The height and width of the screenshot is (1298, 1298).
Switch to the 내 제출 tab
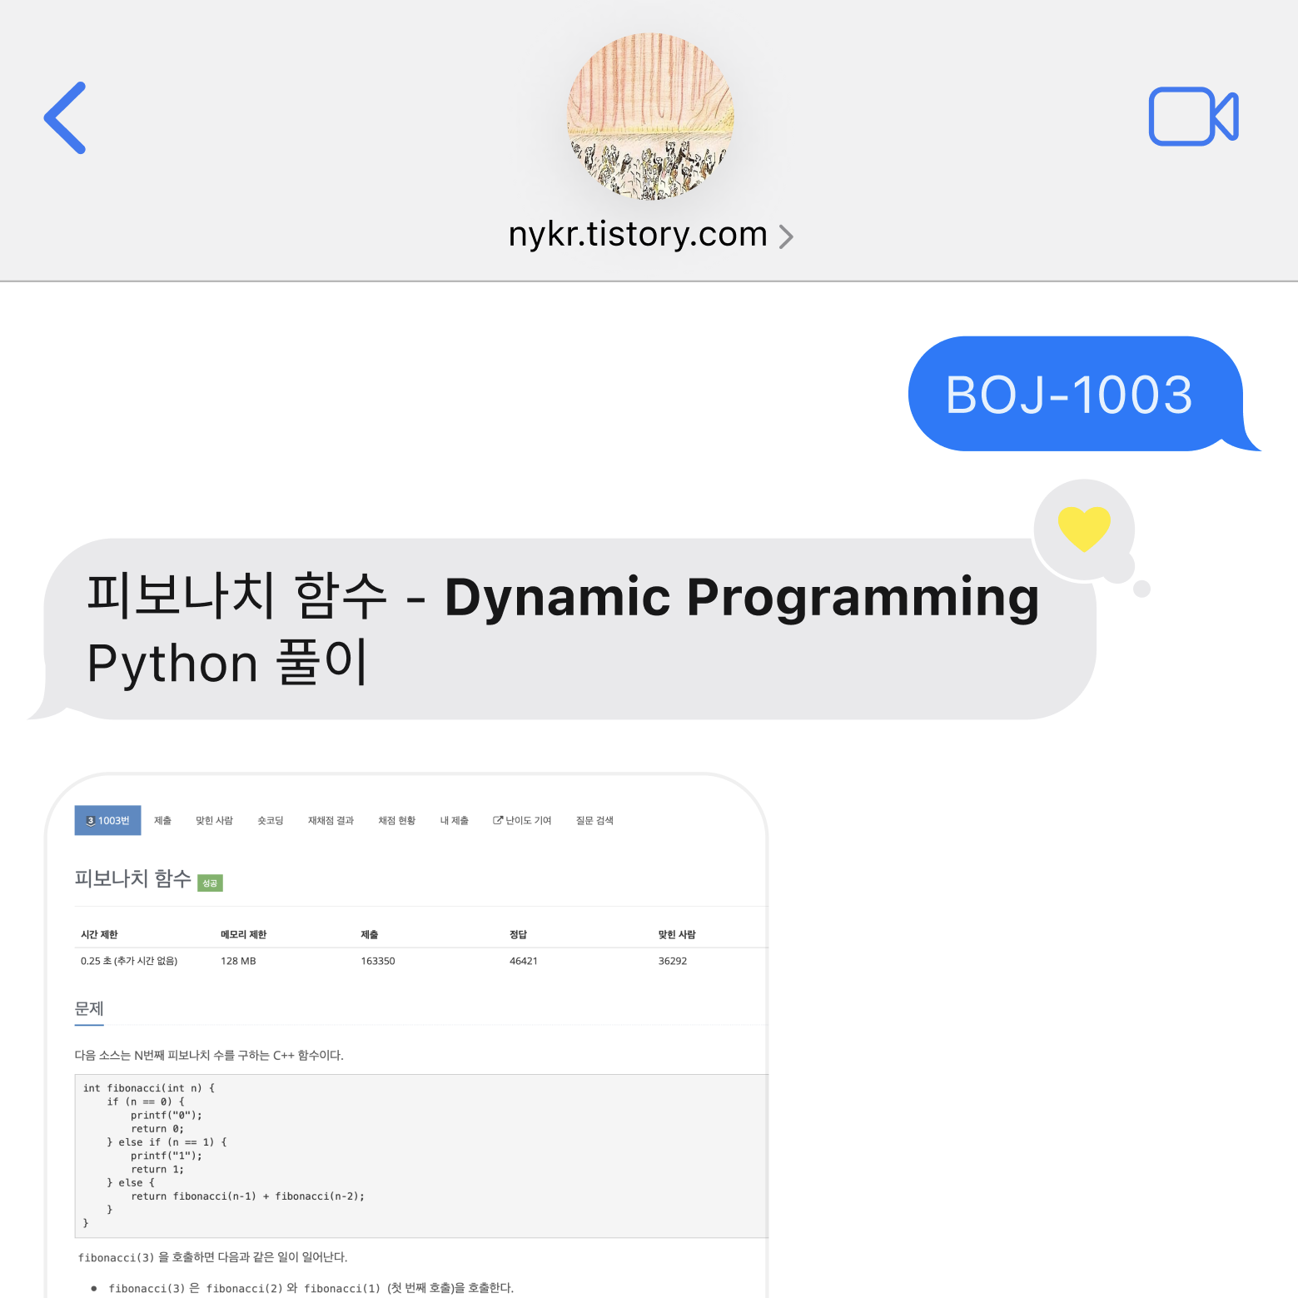455,820
